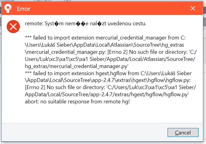Click the 'remote: Syst' message line

click(85, 24)
